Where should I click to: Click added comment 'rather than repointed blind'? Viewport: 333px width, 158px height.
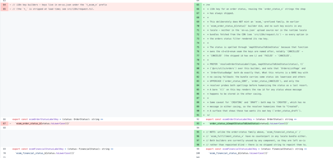[x=256, y=145]
